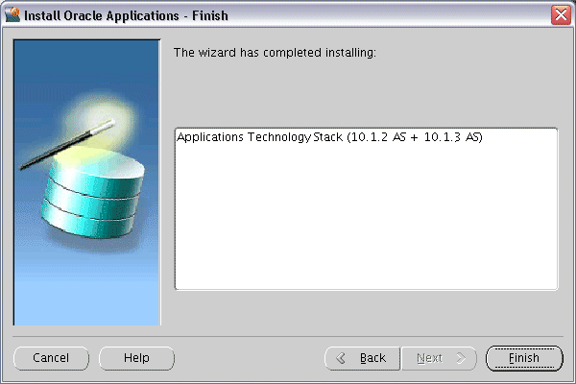Screen dimensions: 576x384
Task: Close the Install Oracle Applications window
Action: point(561,15)
